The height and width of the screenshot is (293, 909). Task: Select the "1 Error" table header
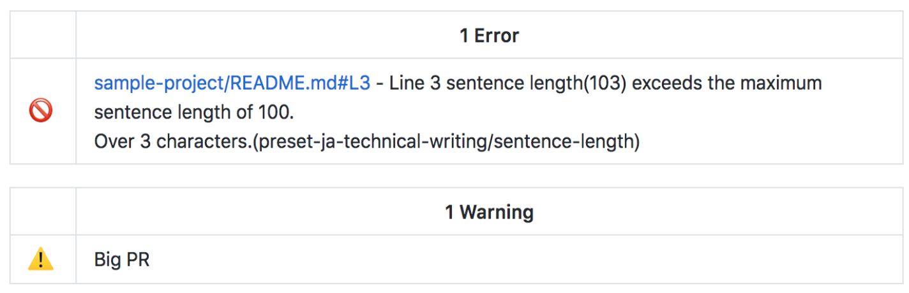[x=489, y=36]
